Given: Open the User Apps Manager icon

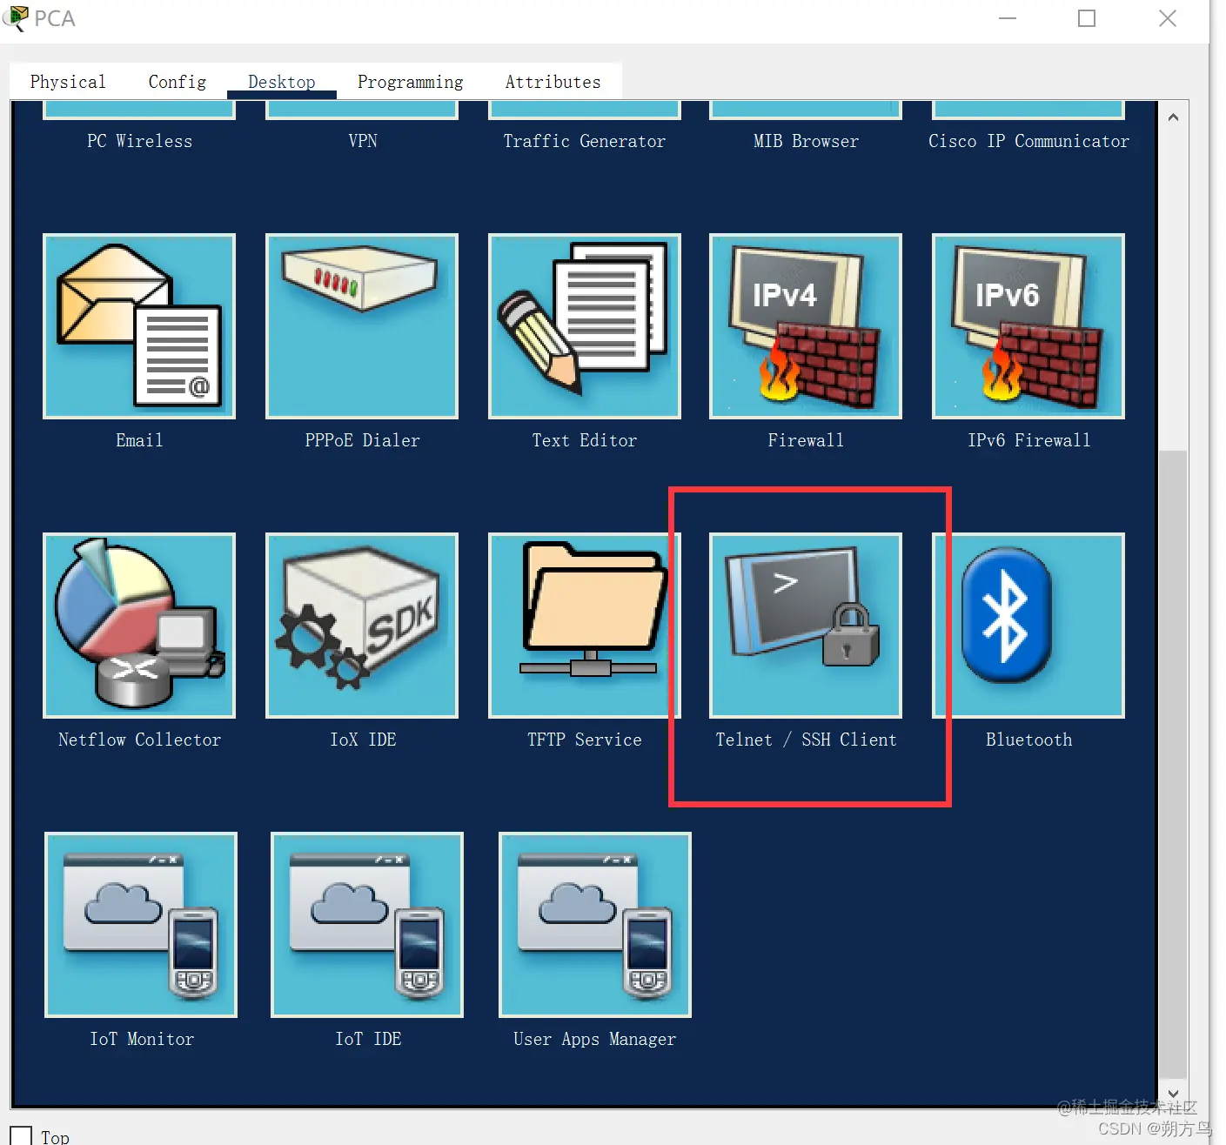Looking at the screenshot, I should tap(595, 925).
